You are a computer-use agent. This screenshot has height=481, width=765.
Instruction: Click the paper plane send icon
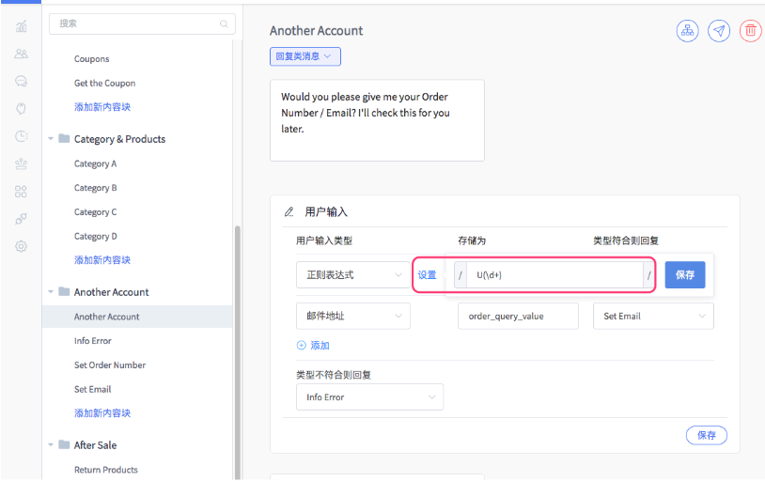(x=719, y=31)
